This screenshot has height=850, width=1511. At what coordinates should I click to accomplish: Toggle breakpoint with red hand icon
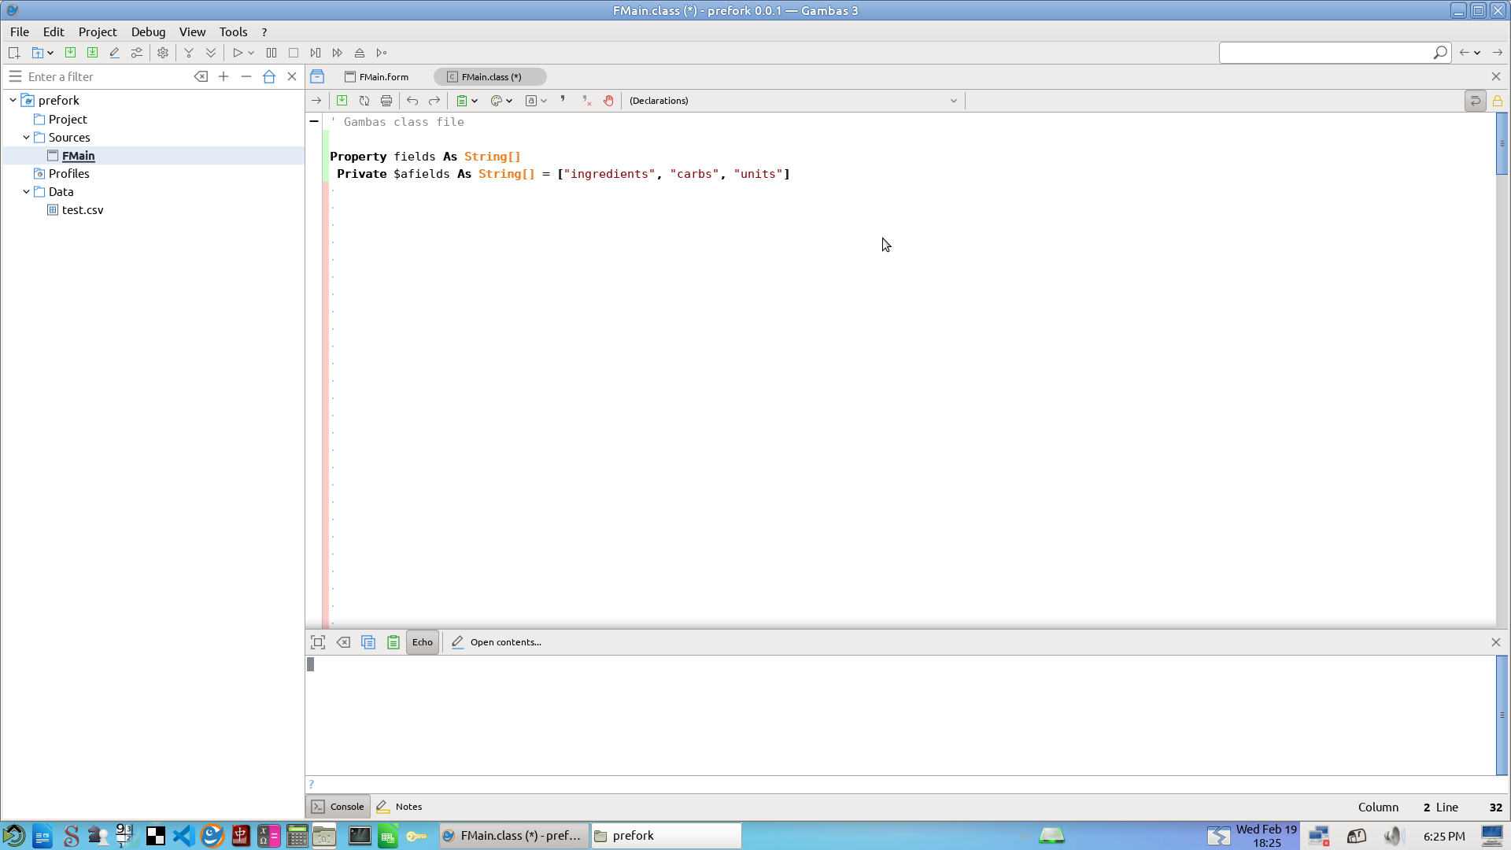(x=608, y=101)
